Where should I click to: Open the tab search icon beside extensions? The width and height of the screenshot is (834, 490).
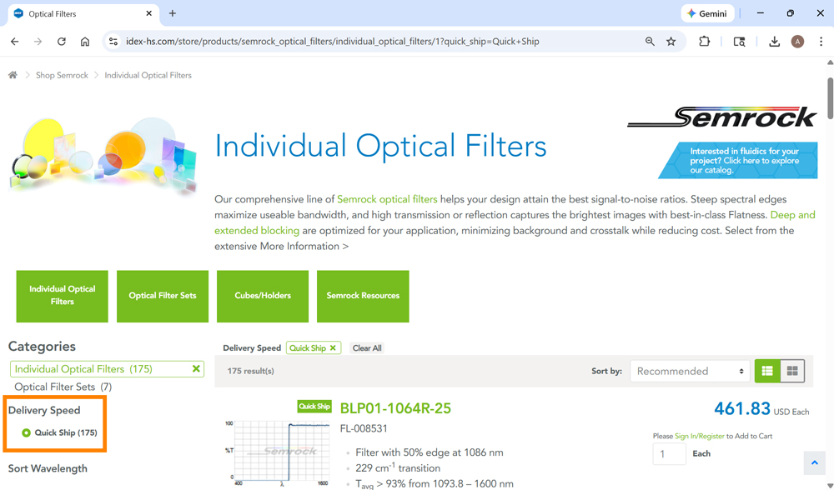739,42
